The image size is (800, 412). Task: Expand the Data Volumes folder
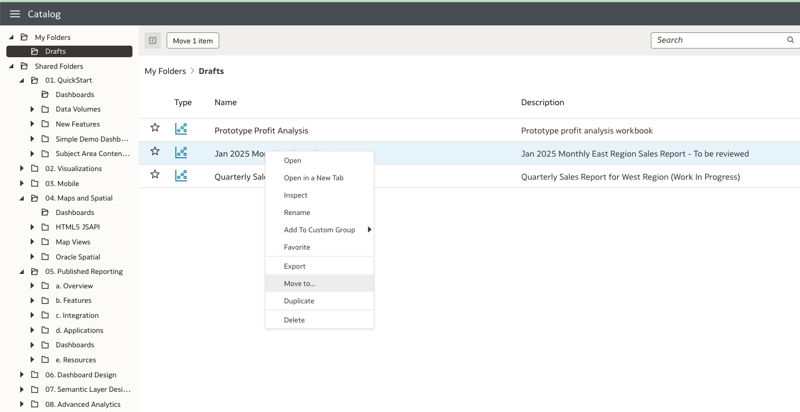[32, 109]
